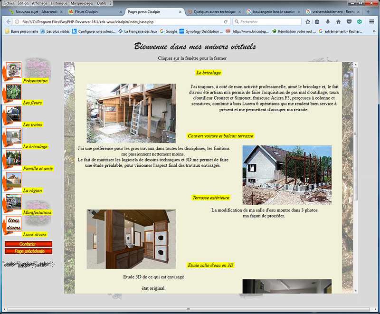Open the La Française des Jeux bookmark
The image size is (380, 314).
[138, 31]
